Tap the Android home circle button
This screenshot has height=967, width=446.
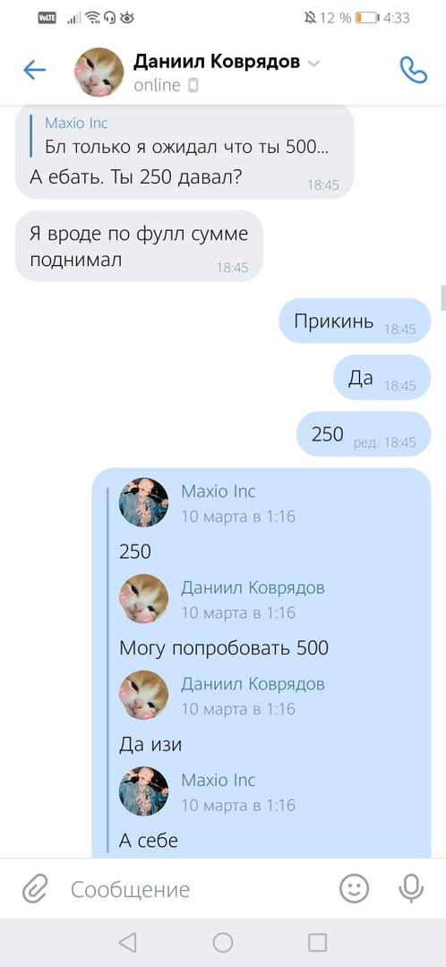[223, 942]
